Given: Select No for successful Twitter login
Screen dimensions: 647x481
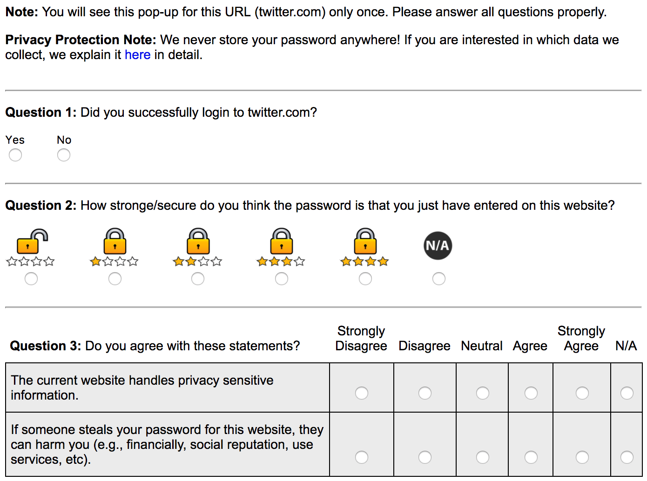Looking at the screenshot, I should click(x=64, y=155).
